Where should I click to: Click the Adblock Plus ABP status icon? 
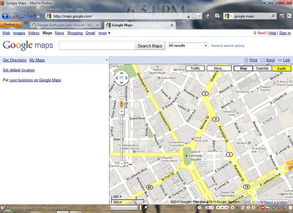[x=263, y=208]
